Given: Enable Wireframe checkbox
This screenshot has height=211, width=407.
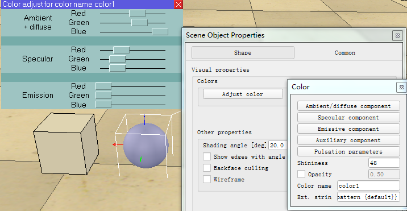Looking at the screenshot, I should 207,179.
